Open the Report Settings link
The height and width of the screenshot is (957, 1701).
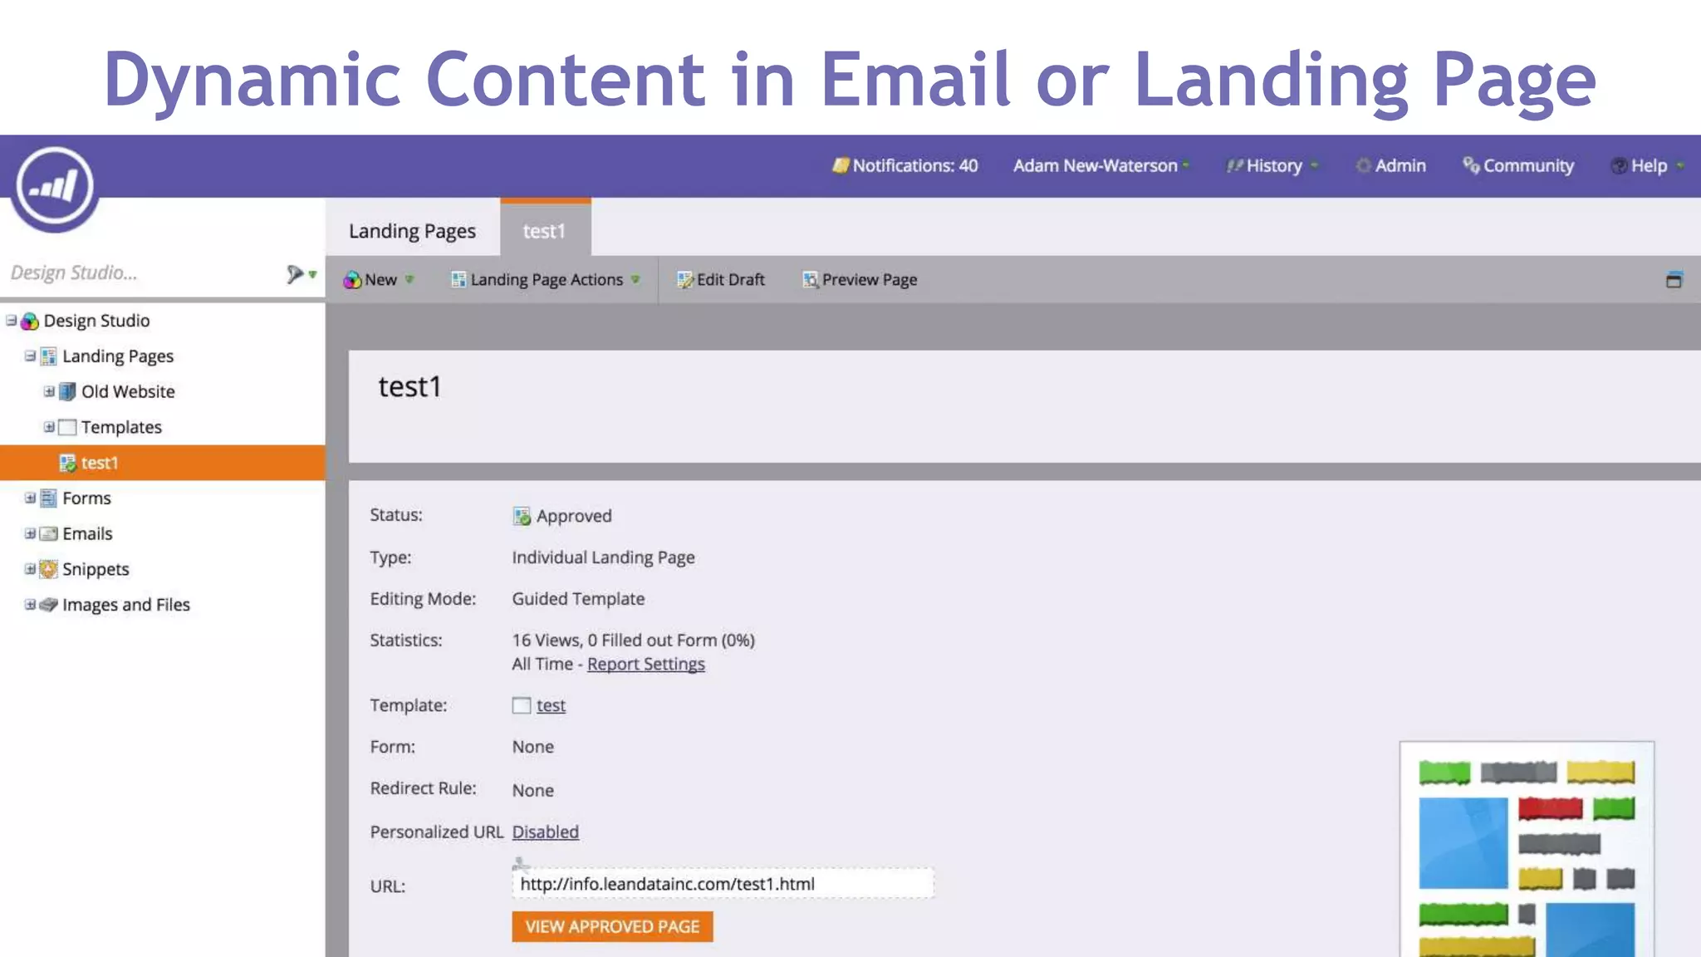tap(646, 664)
